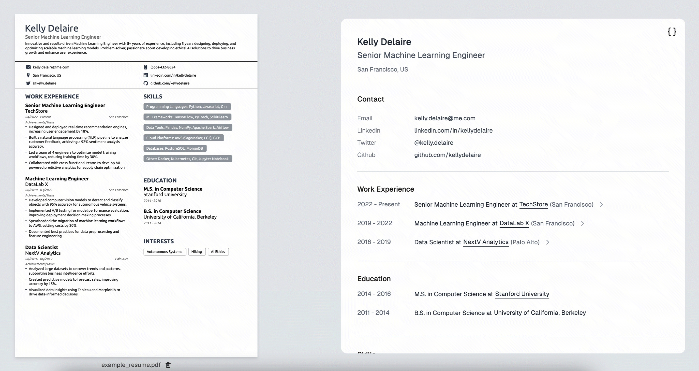
Task: Open the Stanford University link
Action: click(522, 294)
